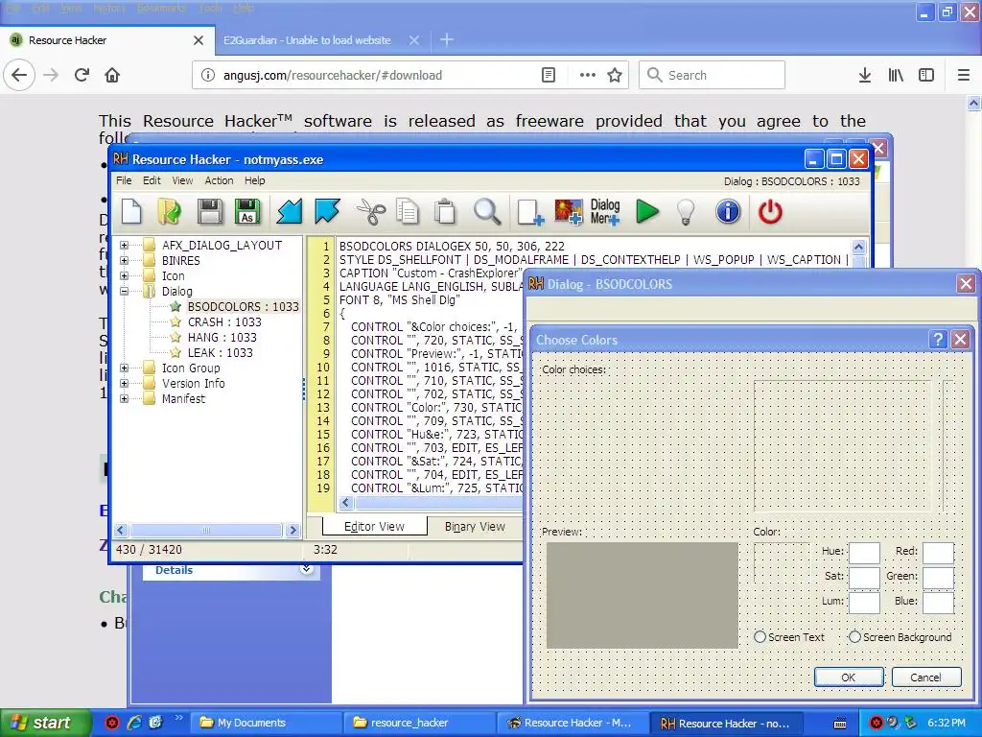Switch to E2Guardian browser tab
982x737 pixels.
(x=307, y=40)
